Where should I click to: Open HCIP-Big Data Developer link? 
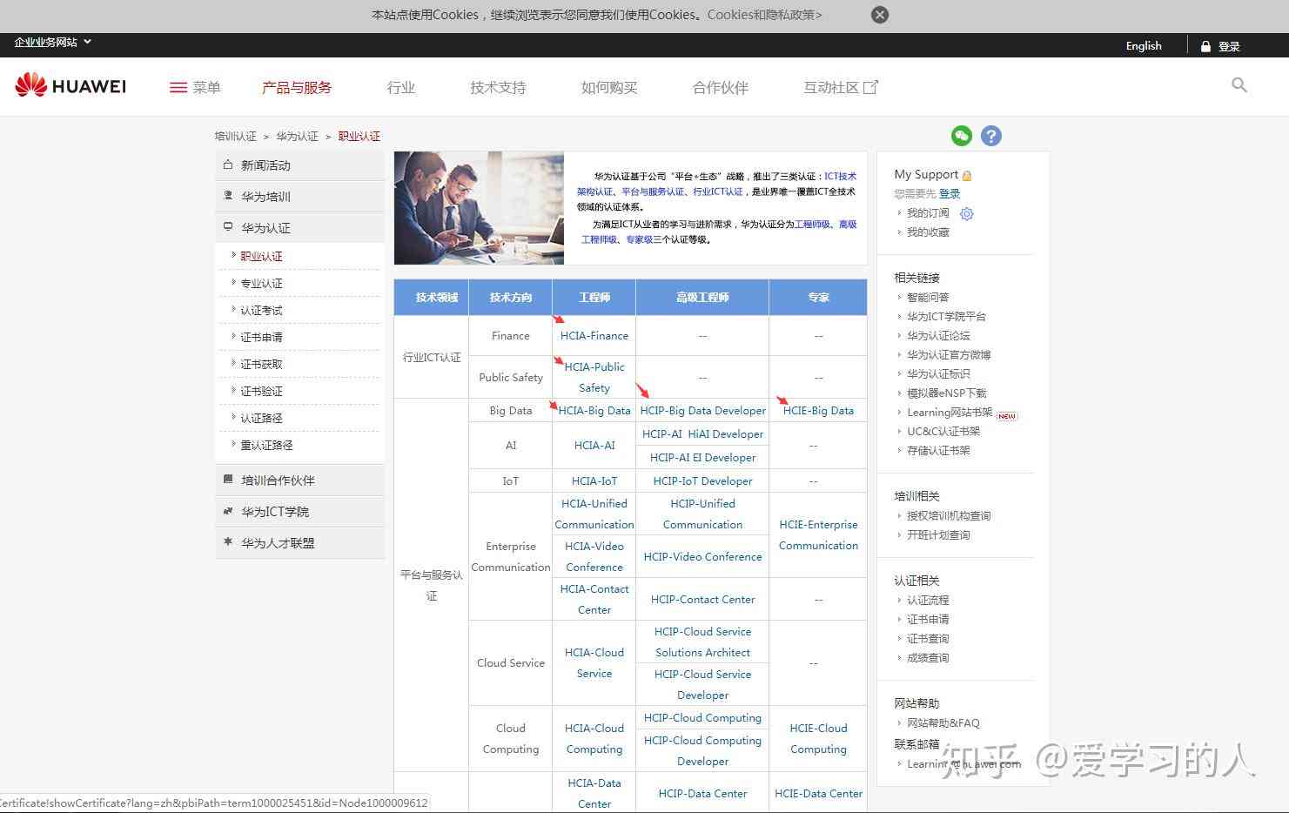click(702, 410)
